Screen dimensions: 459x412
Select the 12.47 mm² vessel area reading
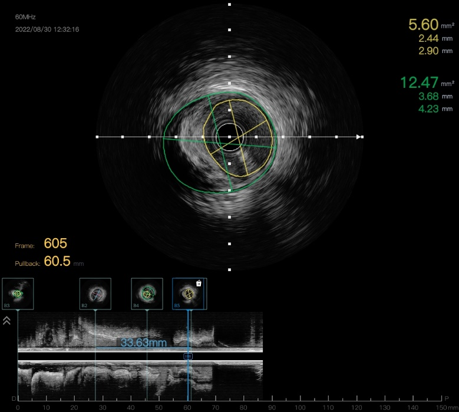coord(420,83)
